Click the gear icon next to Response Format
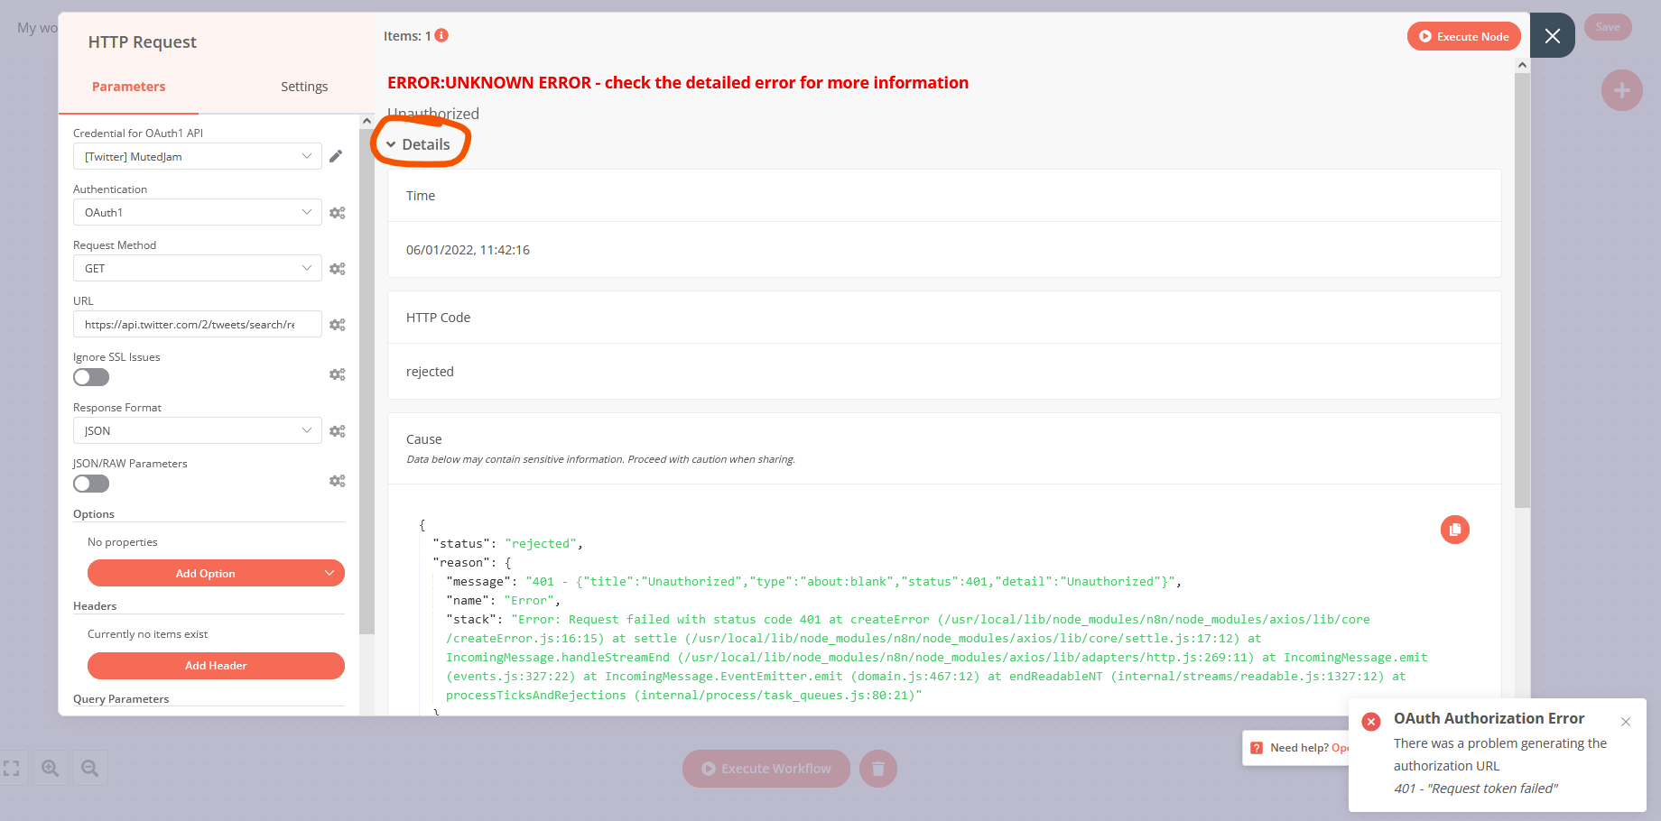1661x821 pixels. coord(337,430)
